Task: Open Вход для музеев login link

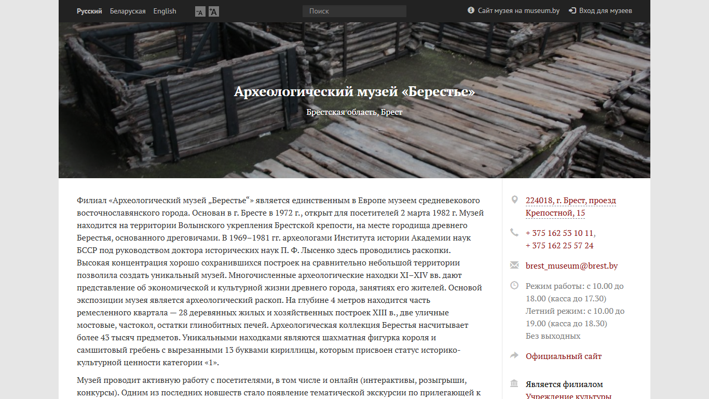Action: tap(606, 10)
